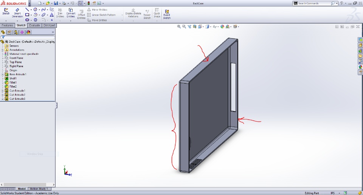Choose the Smart Dimension tool
The height and width of the screenshot is (195, 363).
[17, 13]
